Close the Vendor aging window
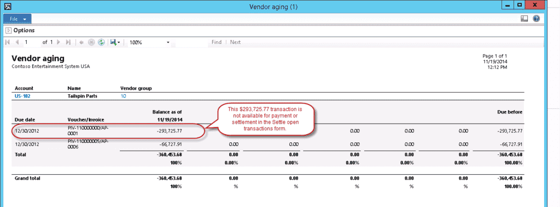This screenshot has width=560, height=207. click(534, 4)
